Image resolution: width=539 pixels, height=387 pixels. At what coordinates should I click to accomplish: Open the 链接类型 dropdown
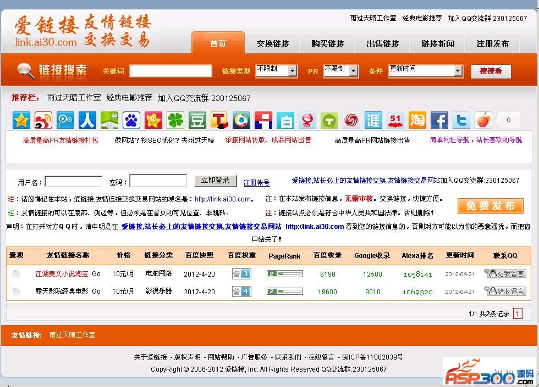point(276,71)
